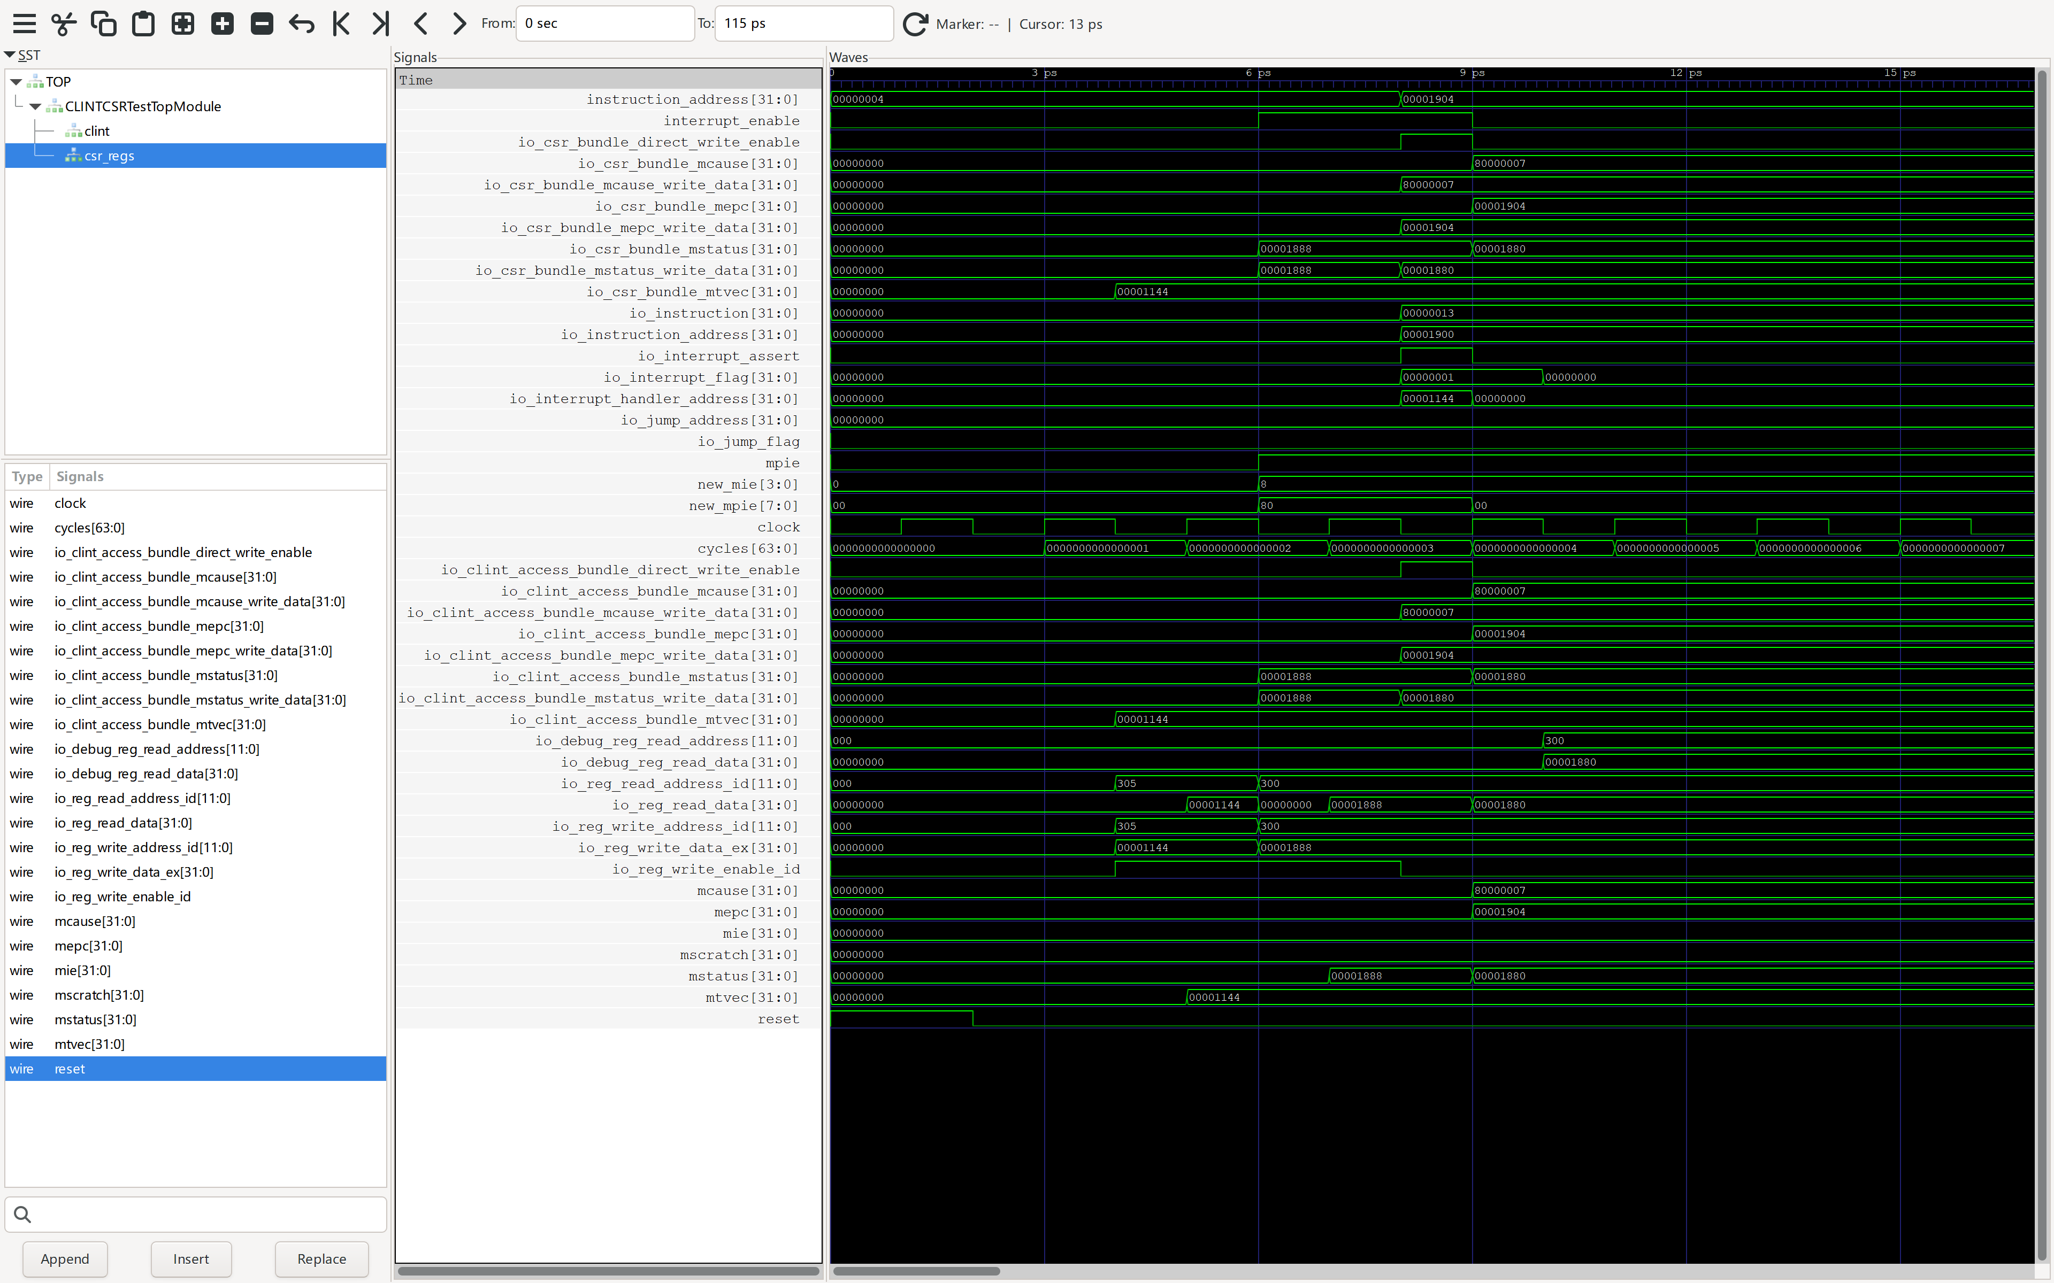Viewport: 2054px width, 1283px height.
Task: Collapse the SST panel triangle
Action: [10, 55]
